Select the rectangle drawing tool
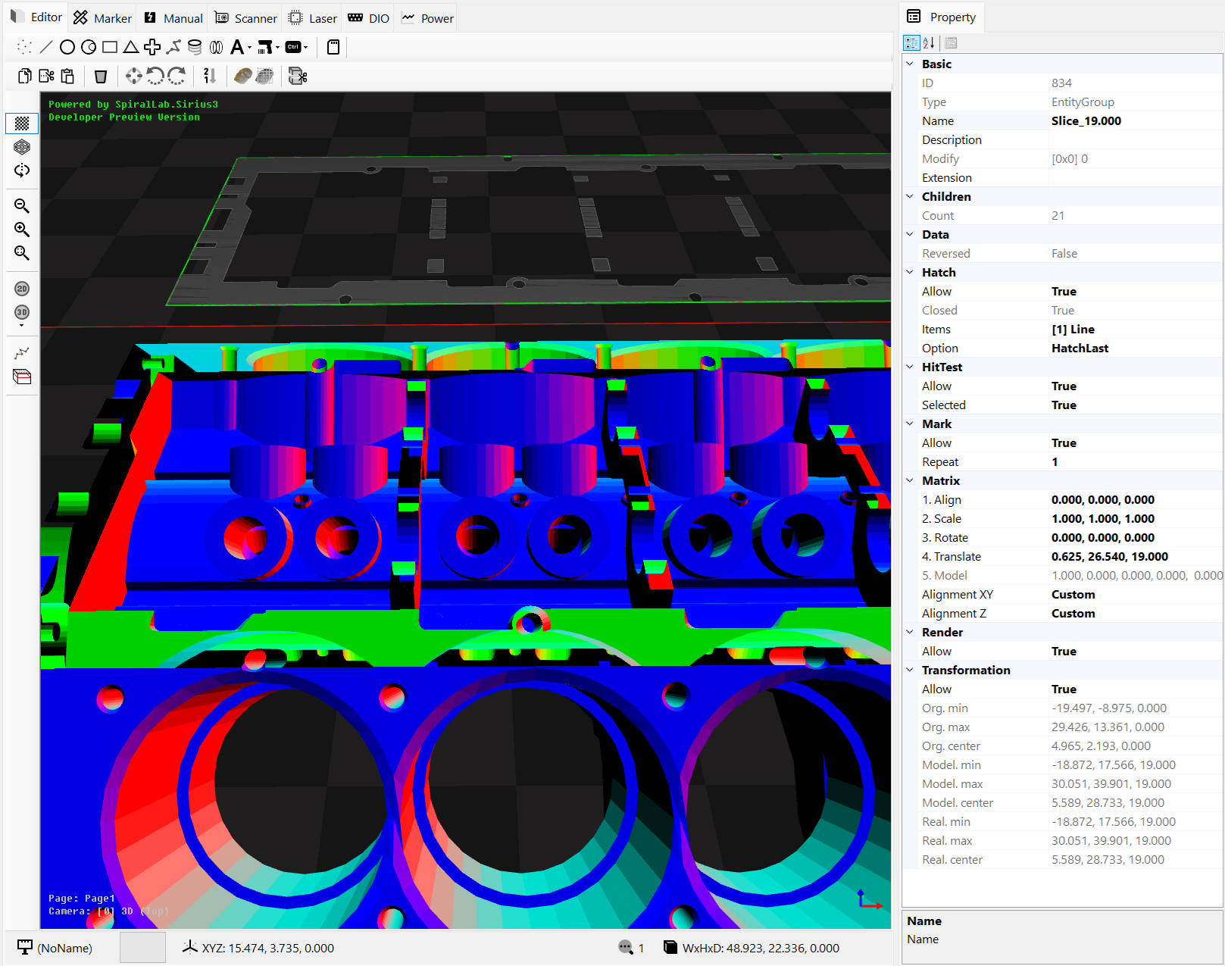Screen dimensions: 1225x966 110,48
